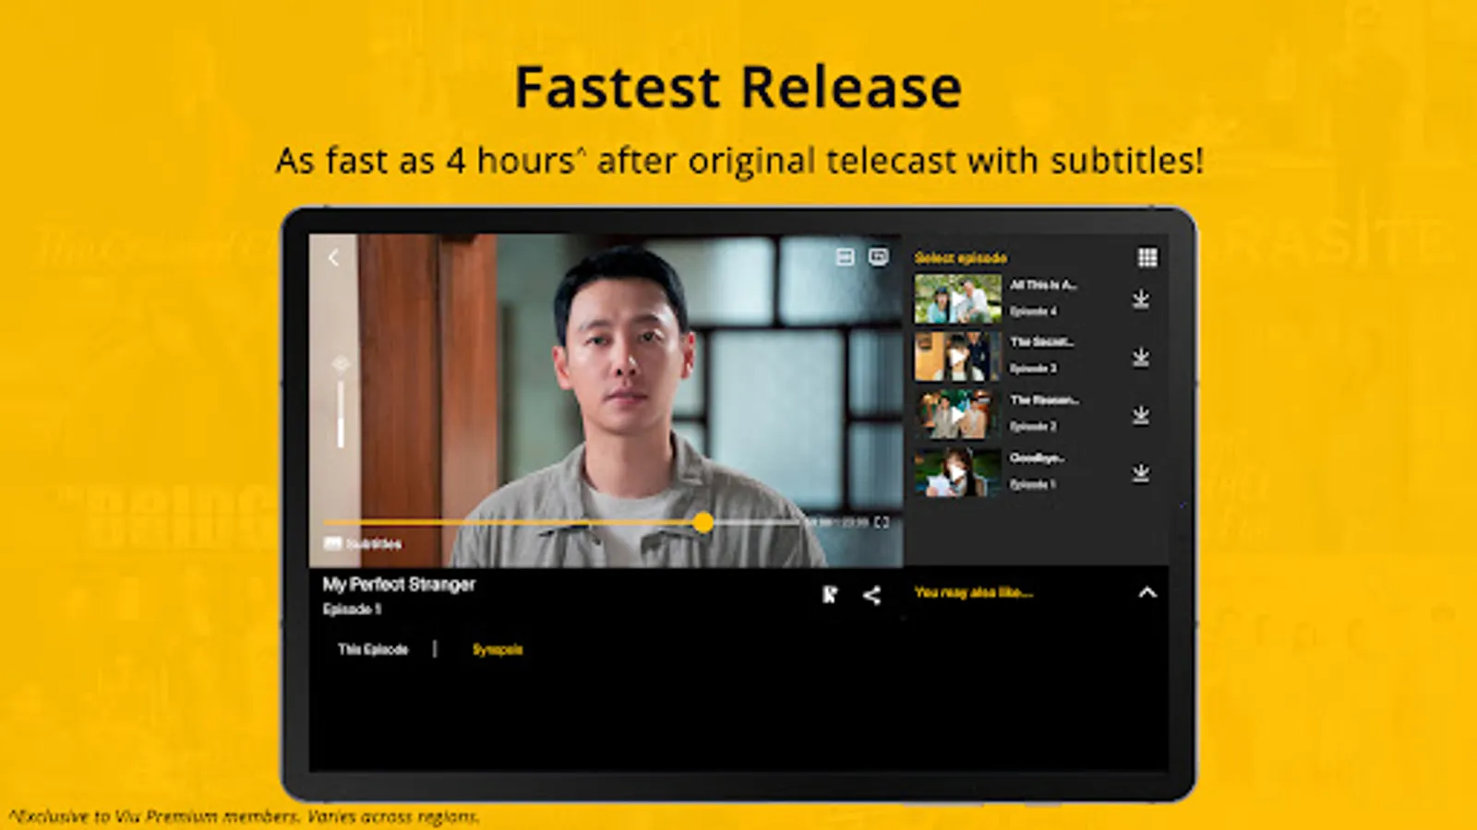Open the Synopsis tab
Viewport: 1477px width, 830px height.
point(498,649)
